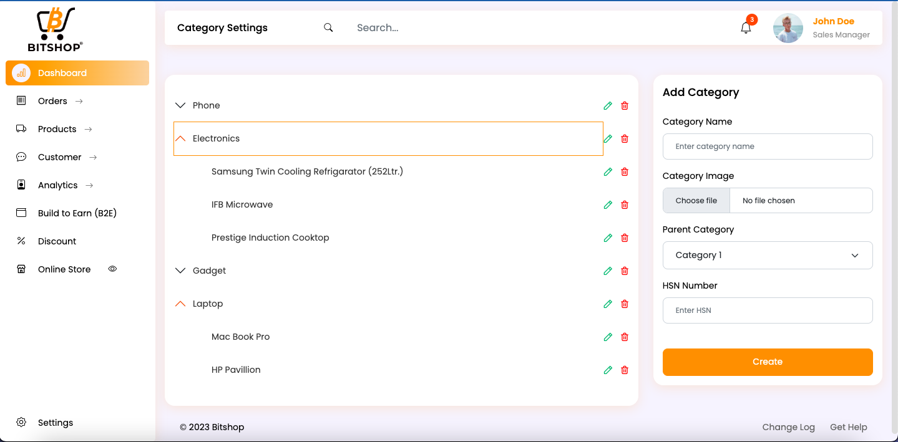The width and height of the screenshot is (898, 442).
Task: Delete the IFB Microwave category
Action: pos(625,205)
